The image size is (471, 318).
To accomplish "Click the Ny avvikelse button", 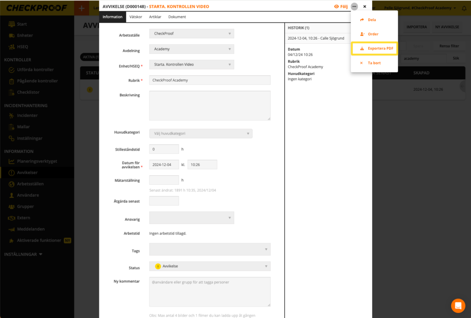I will tap(447, 27).
